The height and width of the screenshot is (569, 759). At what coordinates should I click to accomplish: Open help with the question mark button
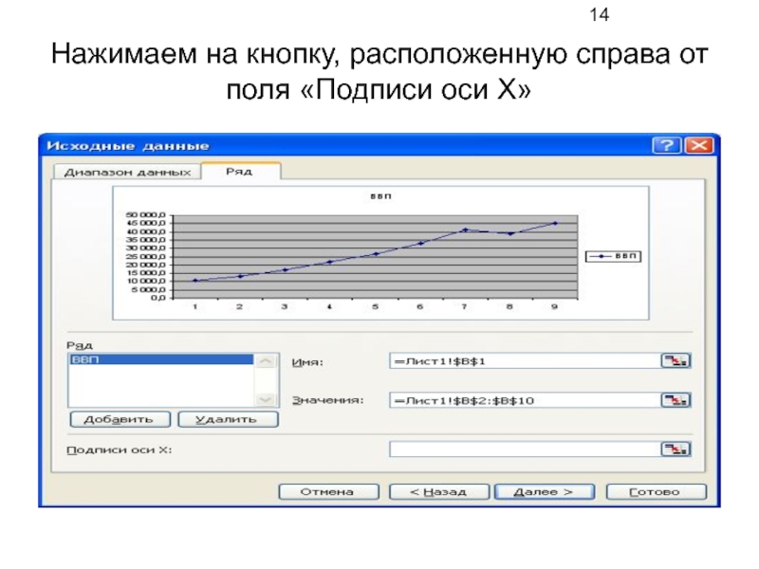coord(667,145)
